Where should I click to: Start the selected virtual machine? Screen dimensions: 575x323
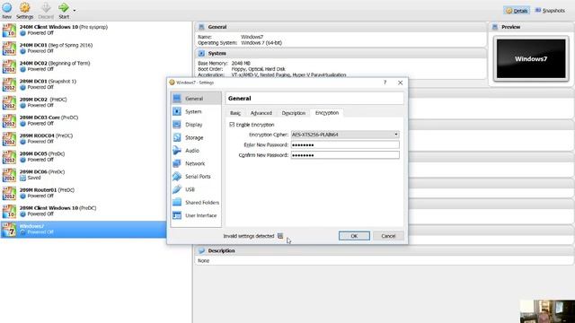click(x=64, y=10)
